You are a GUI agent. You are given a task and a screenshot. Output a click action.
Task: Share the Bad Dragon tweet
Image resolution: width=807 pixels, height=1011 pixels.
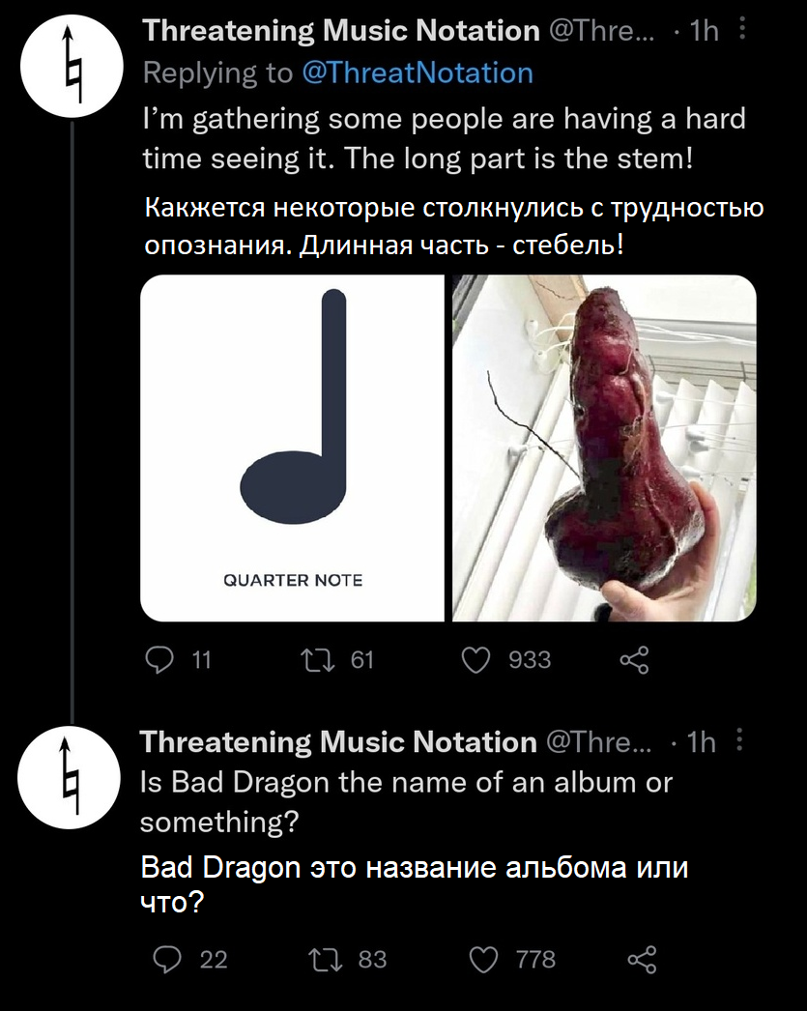point(642,959)
